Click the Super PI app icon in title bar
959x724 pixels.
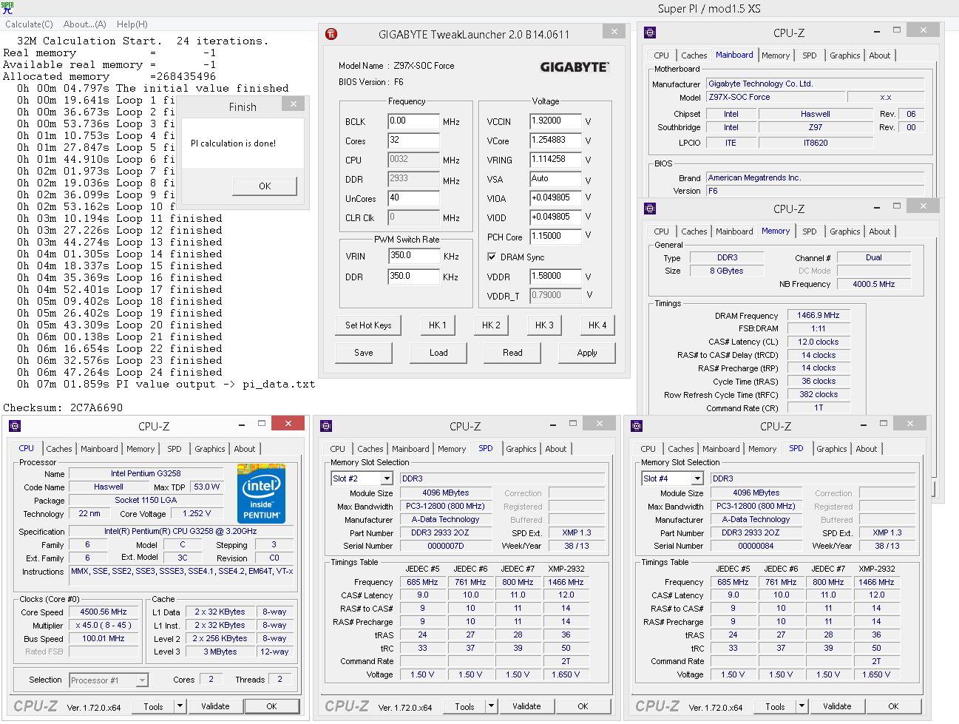7,8
